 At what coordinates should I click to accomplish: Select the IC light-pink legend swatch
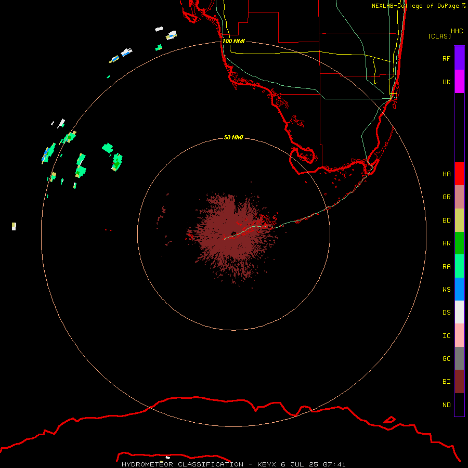pyautogui.click(x=459, y=335)
